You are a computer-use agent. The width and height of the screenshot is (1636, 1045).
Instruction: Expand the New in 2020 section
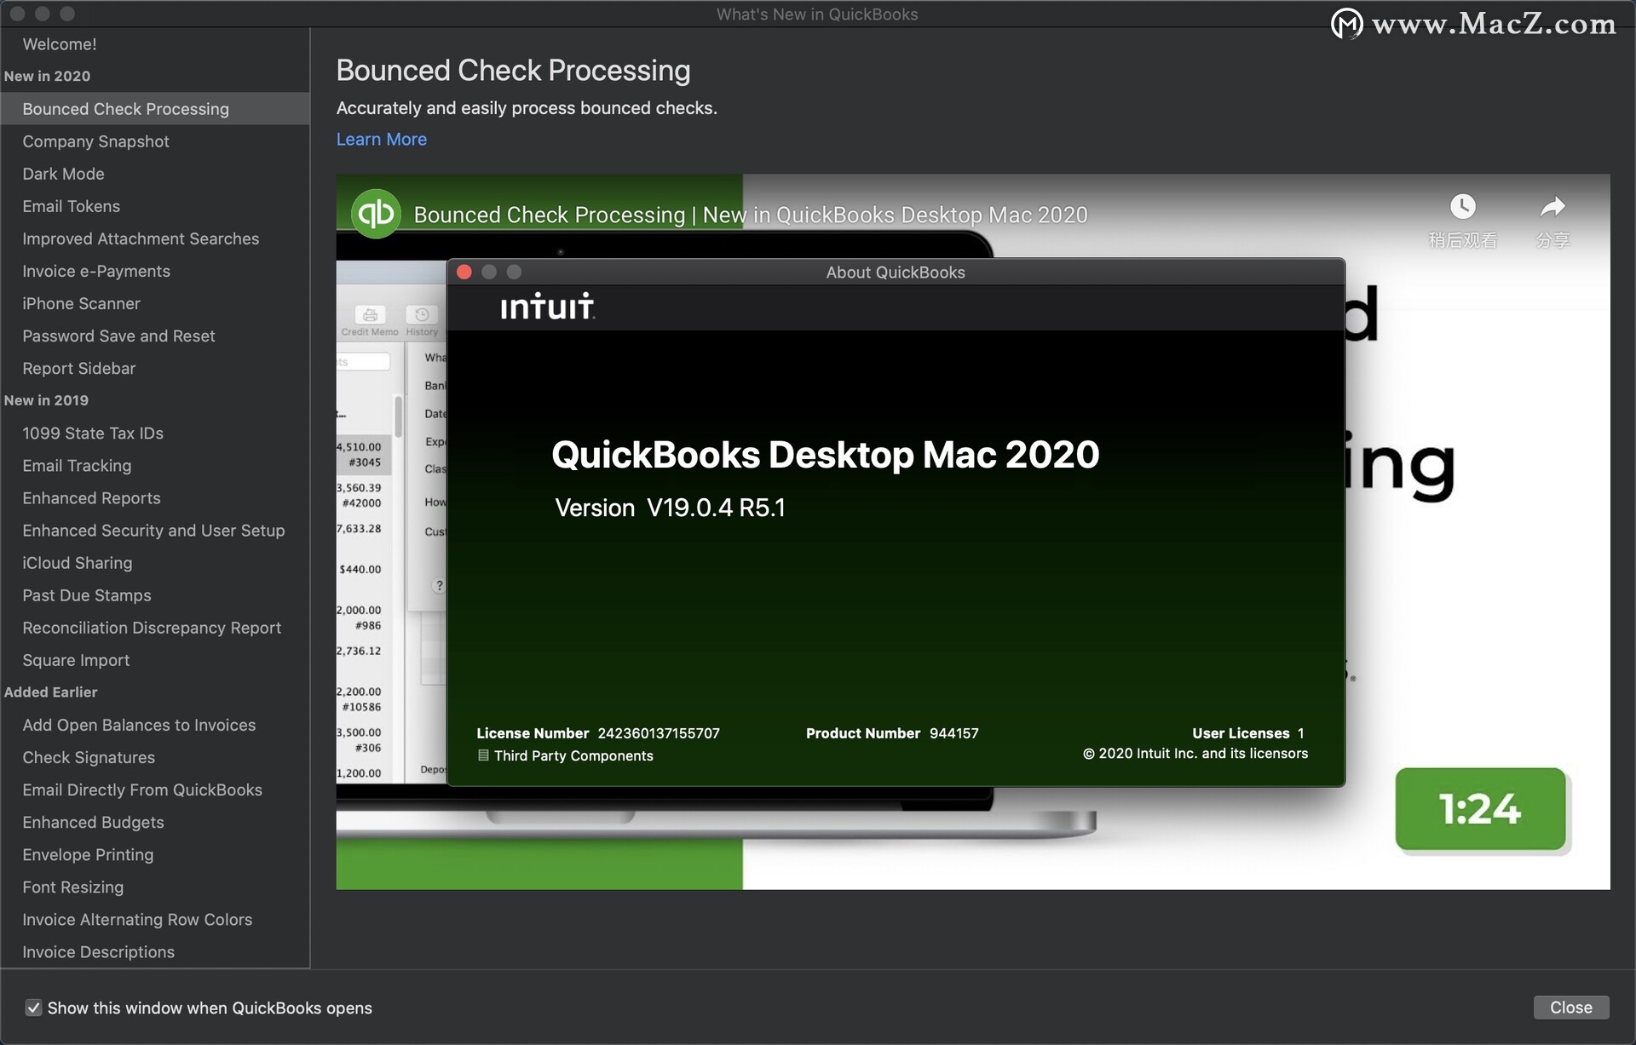[x=47, y=75]
